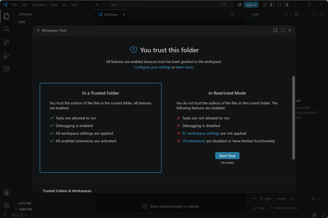
Task: Customize layout icon in title bar
Action: point(265,4)
